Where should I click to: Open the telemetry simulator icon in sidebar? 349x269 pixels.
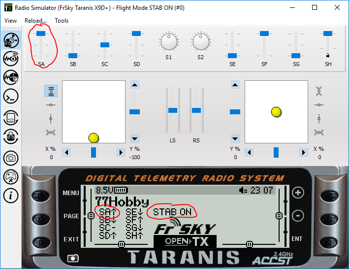tap(11, 77)
